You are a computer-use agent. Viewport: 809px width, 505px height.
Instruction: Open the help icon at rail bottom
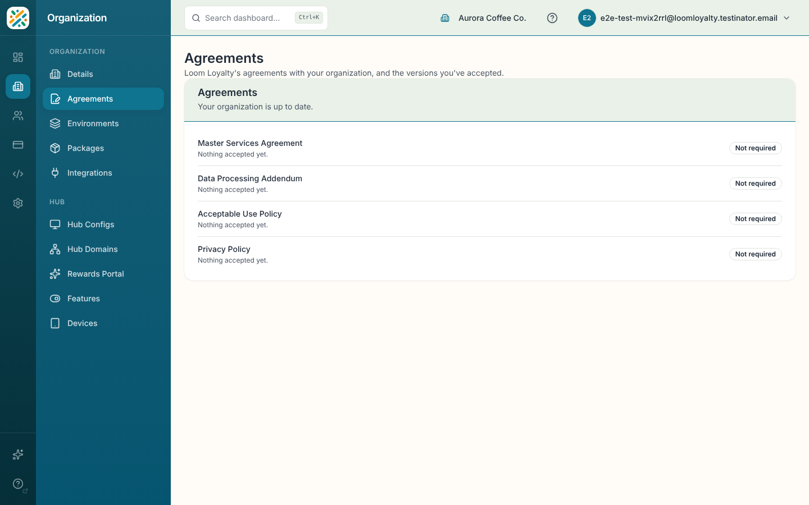(18, 484)
